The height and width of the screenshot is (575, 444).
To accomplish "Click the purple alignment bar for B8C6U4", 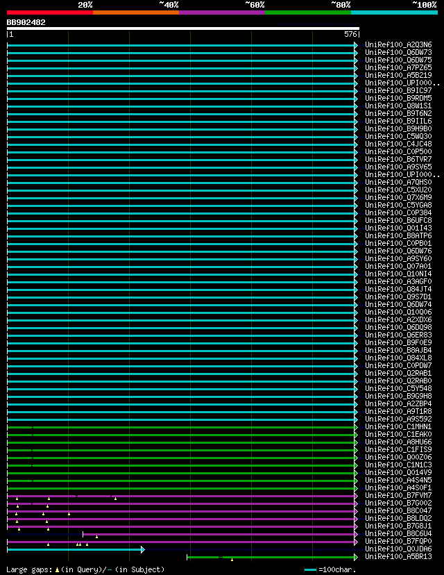I will tap(220, 534).
